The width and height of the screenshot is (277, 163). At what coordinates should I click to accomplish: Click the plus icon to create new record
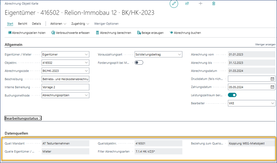200,3
